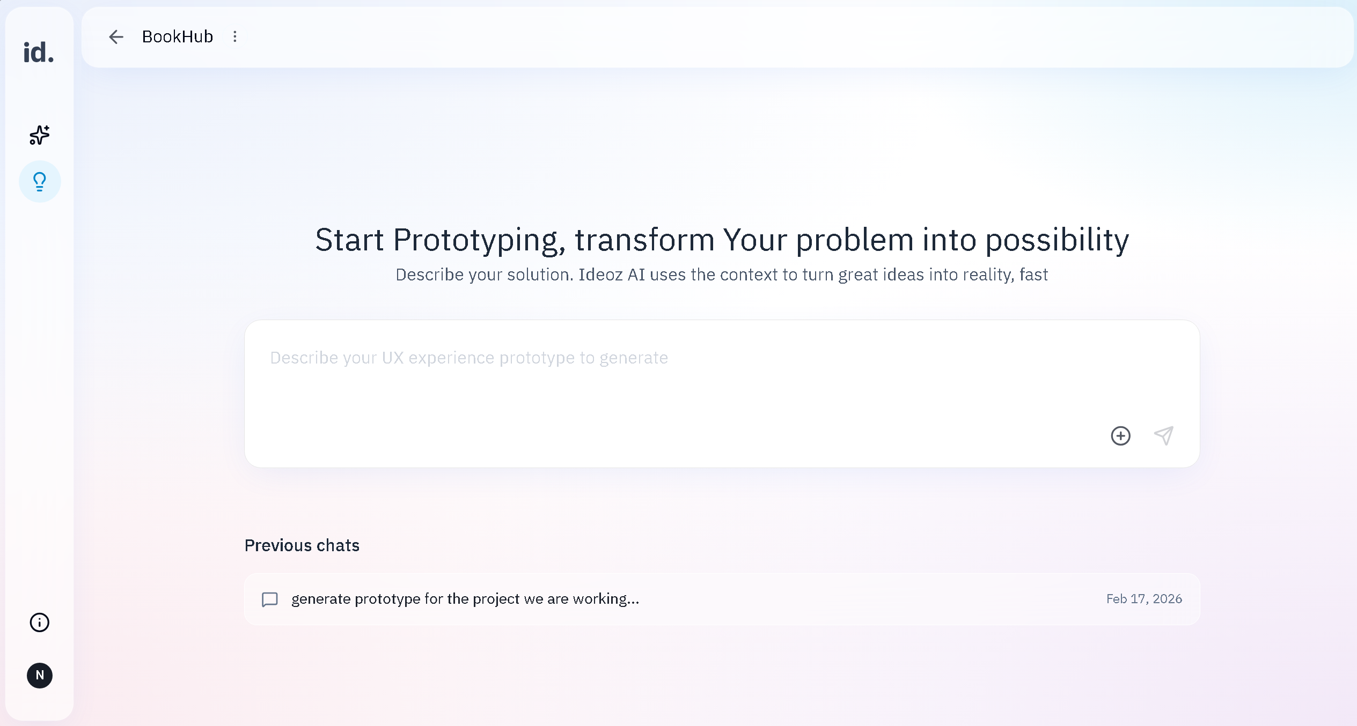Click the Feb 17, 2026 chat date
This screenshot has width=1357, height=726.
tap(1144, 599)
